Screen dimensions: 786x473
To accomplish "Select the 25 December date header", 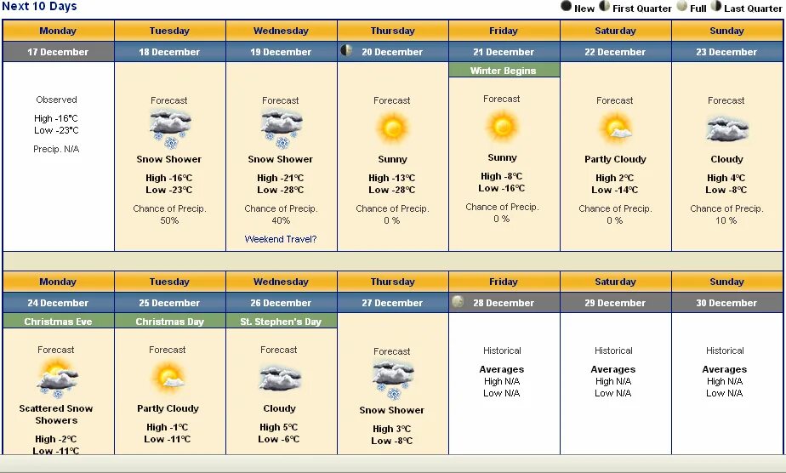I will 170,303.
